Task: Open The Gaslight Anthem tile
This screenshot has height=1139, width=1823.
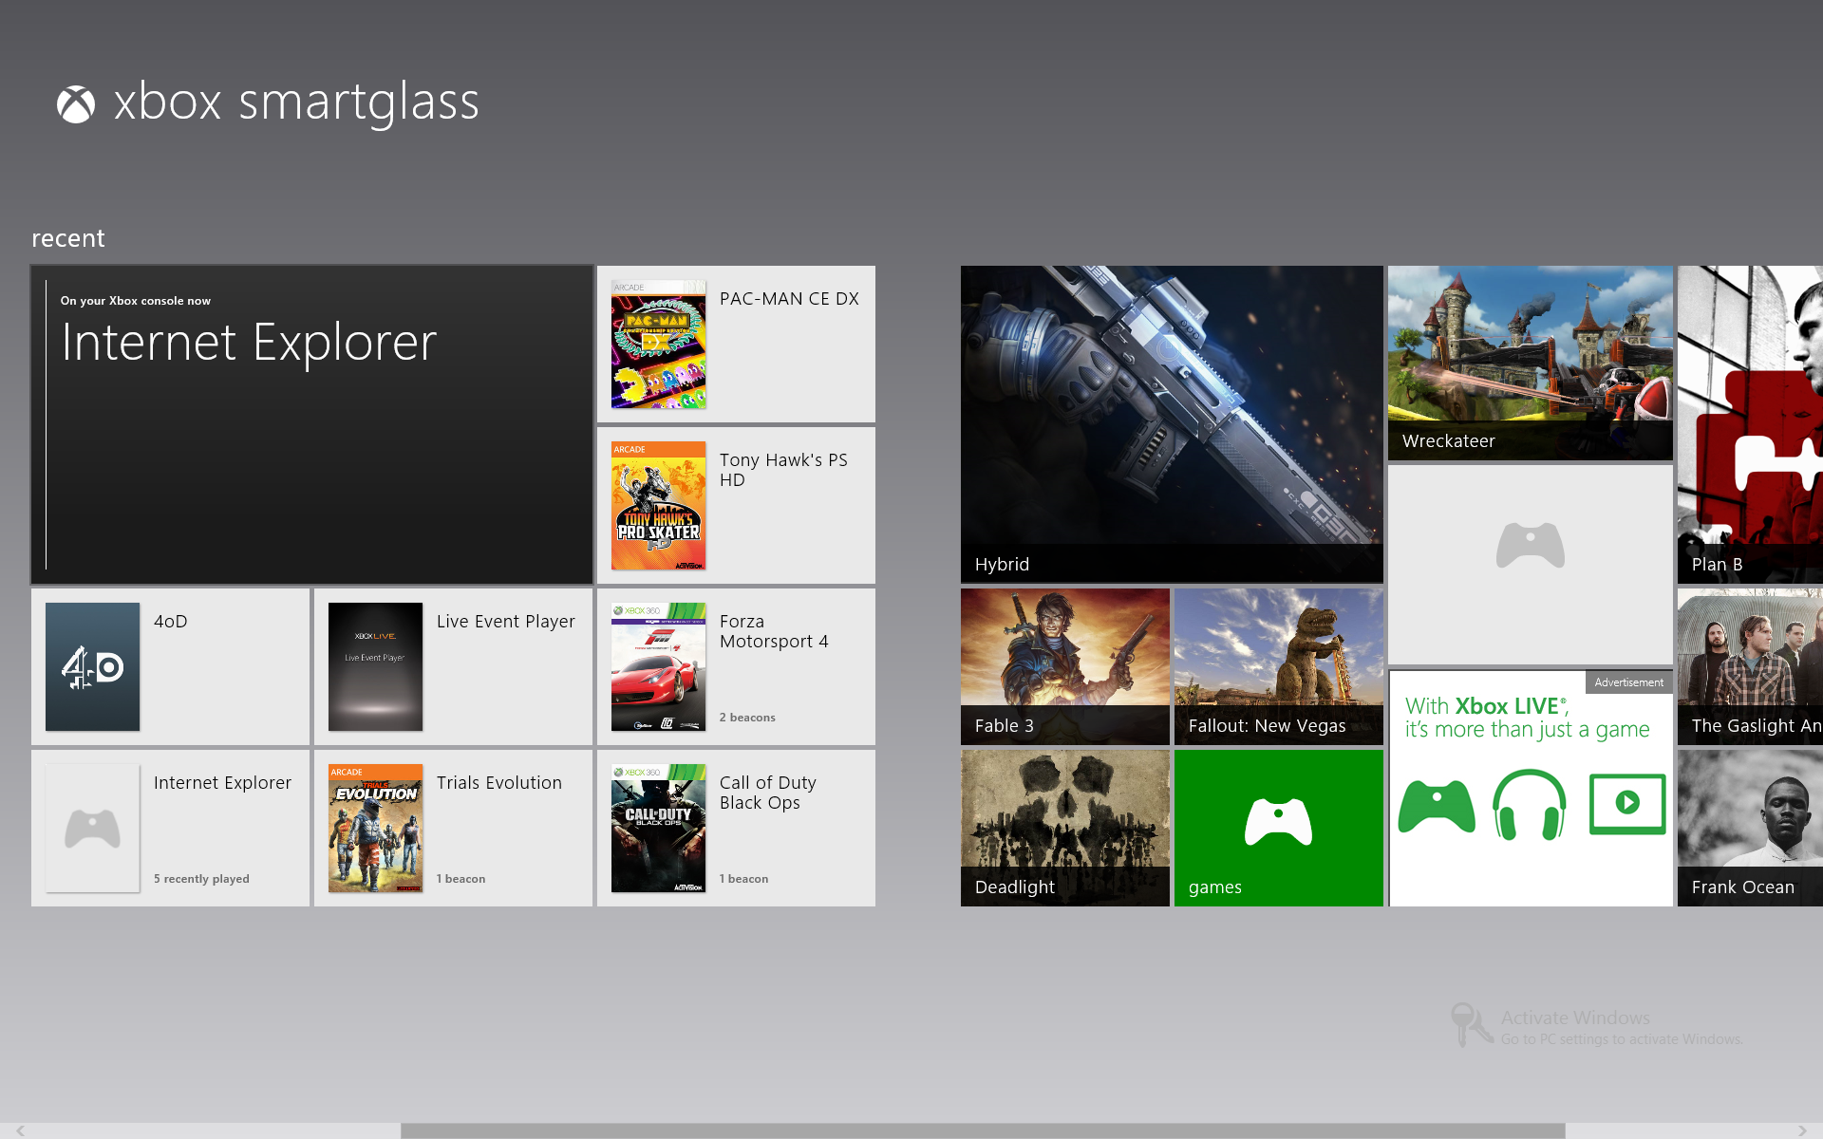Action: [x=1750, y=666]
